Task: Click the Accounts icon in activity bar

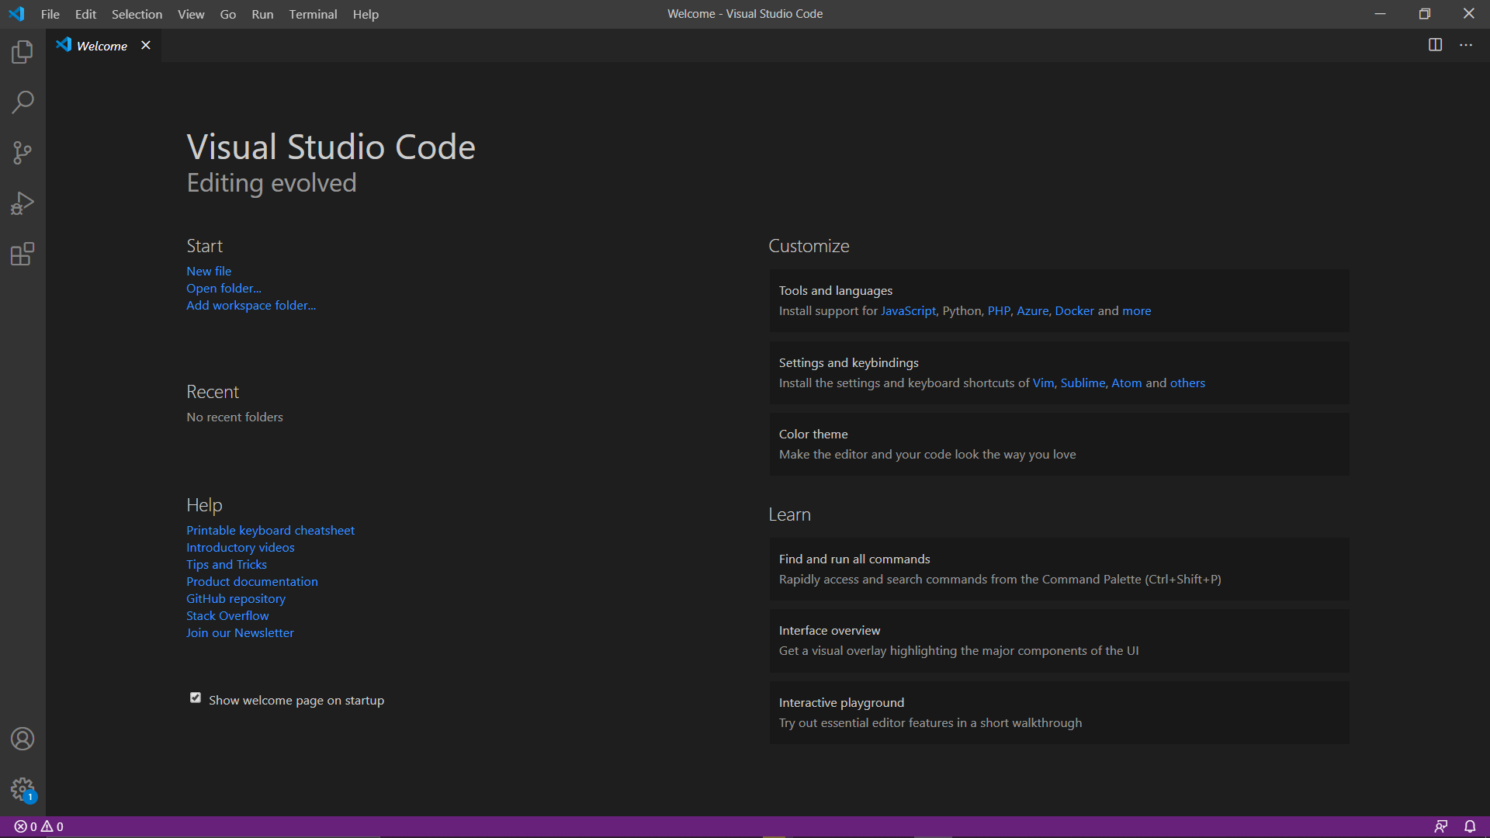Action: pyautogui.click(x=23, y=739)
